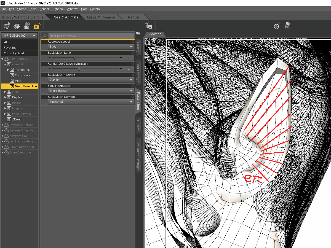
Task: Open the File menu
Action: (4, 9)
